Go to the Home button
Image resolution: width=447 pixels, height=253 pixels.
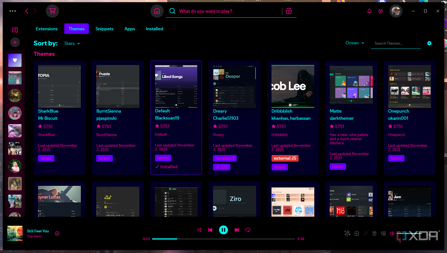point(157,11)
